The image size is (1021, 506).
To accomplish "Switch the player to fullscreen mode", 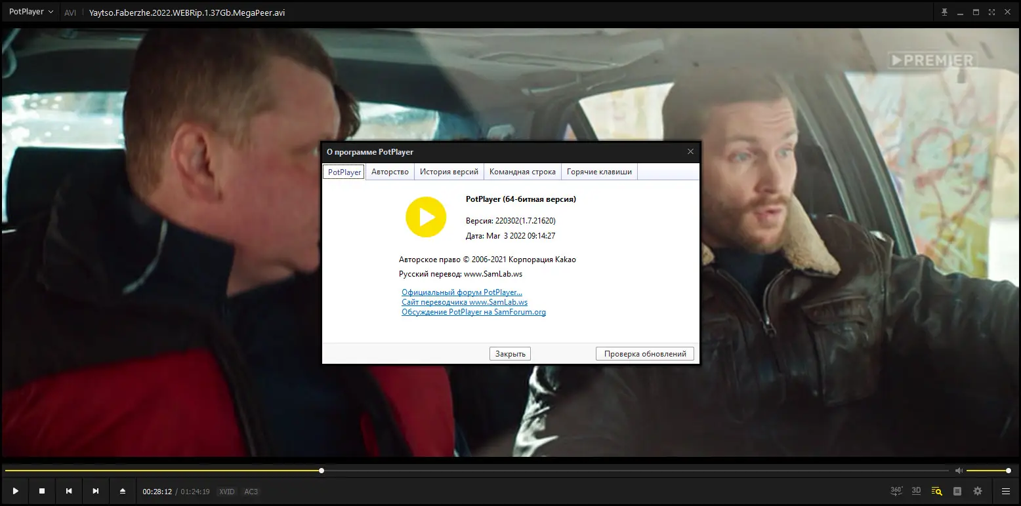I will click(991, 12).
